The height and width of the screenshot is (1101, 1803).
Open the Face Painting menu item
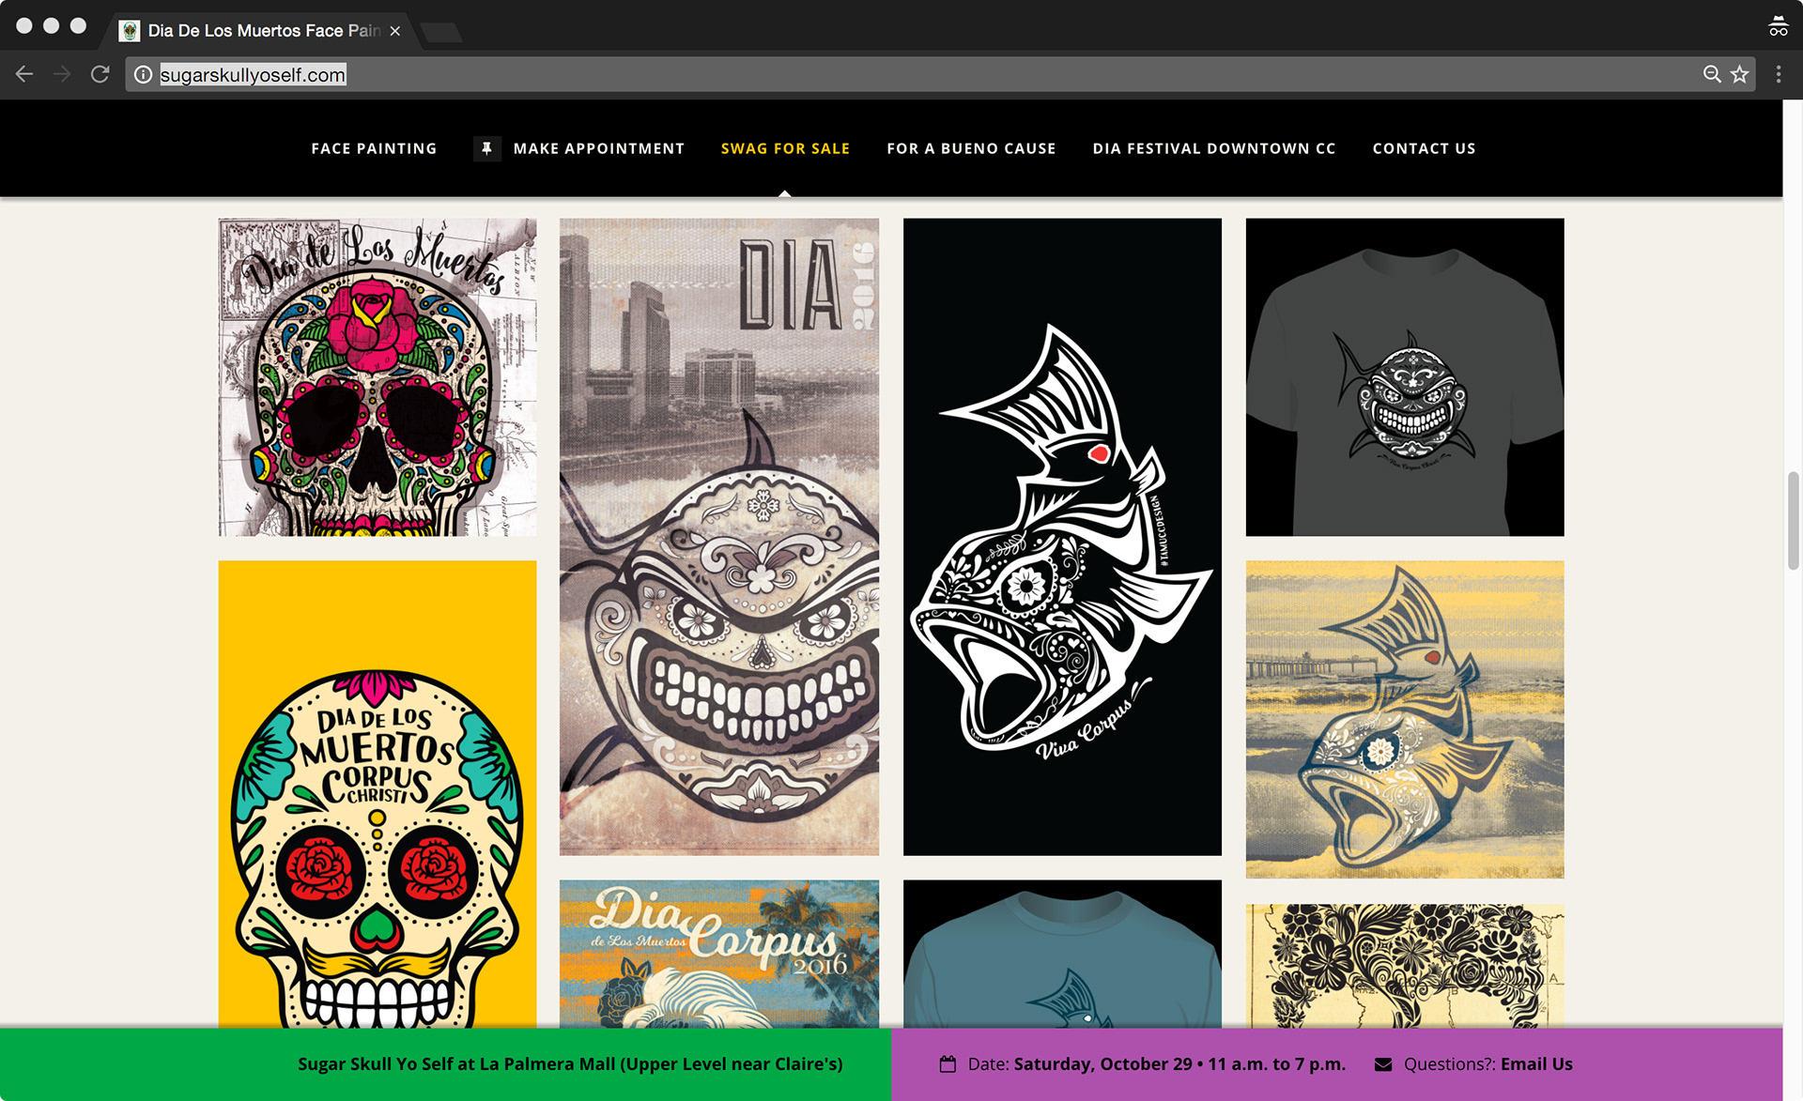[374, 148]
